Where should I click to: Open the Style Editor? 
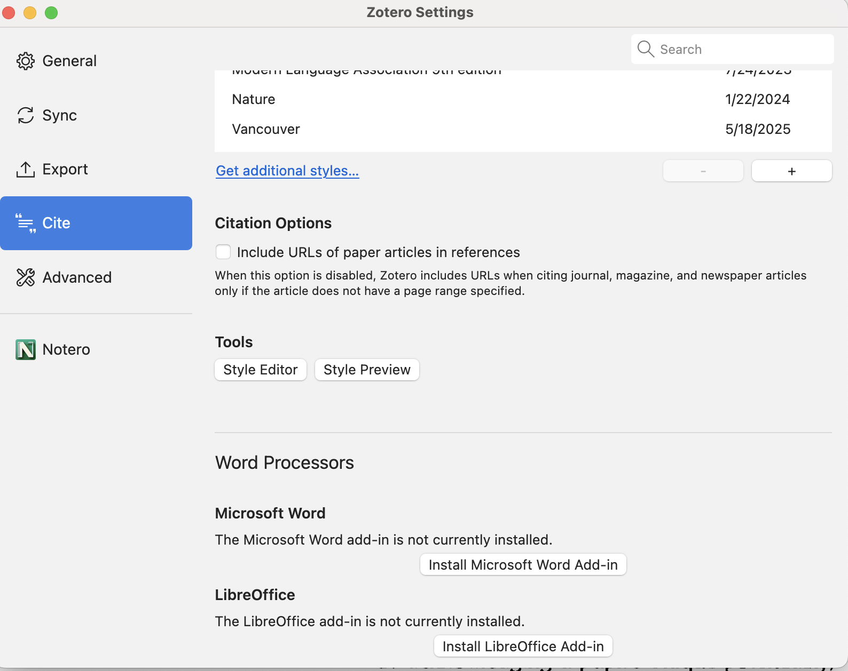pos(261,370)
